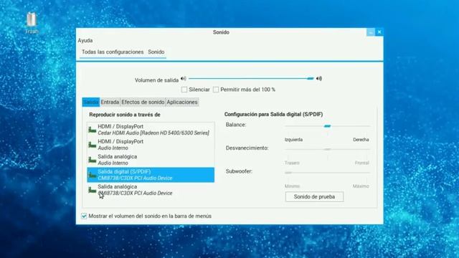The image size is (459, 258).
Task: Go to Todas las configuraciones
Action: (x=113, y=52)
